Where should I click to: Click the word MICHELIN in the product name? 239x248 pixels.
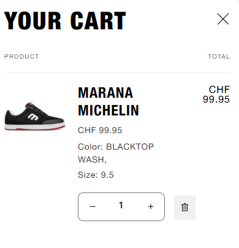[x=108, y=111]
